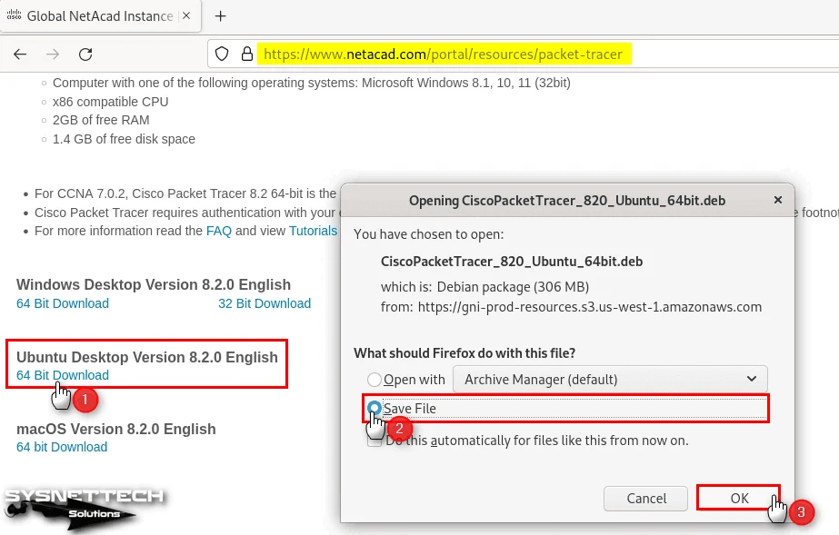Click the shield tracking protection icon
The width and height of the screenshot is (839, 535).
point(222,54)
